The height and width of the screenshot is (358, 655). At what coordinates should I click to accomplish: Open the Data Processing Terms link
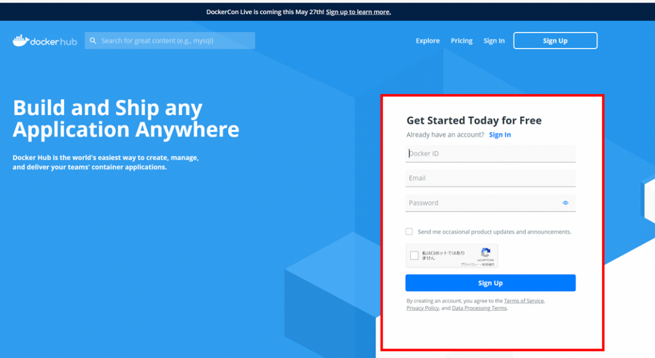click(479, 308)
